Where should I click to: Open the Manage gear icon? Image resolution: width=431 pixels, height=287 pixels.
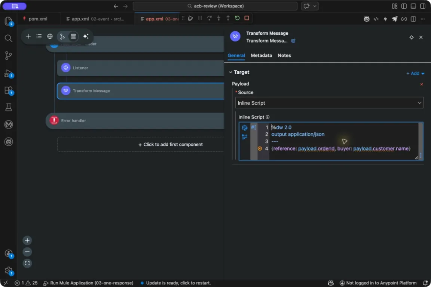coord(9,271)
